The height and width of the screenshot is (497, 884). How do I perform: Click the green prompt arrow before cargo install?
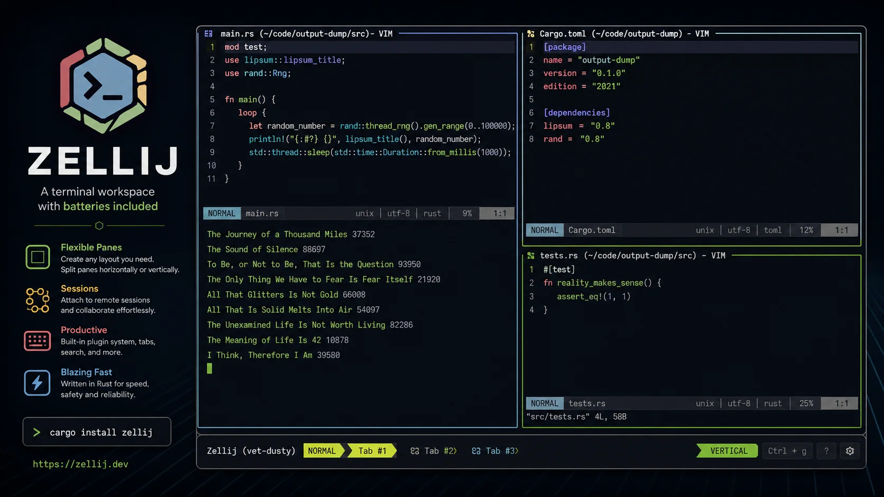pyautogui.click(x=37, y=433)
